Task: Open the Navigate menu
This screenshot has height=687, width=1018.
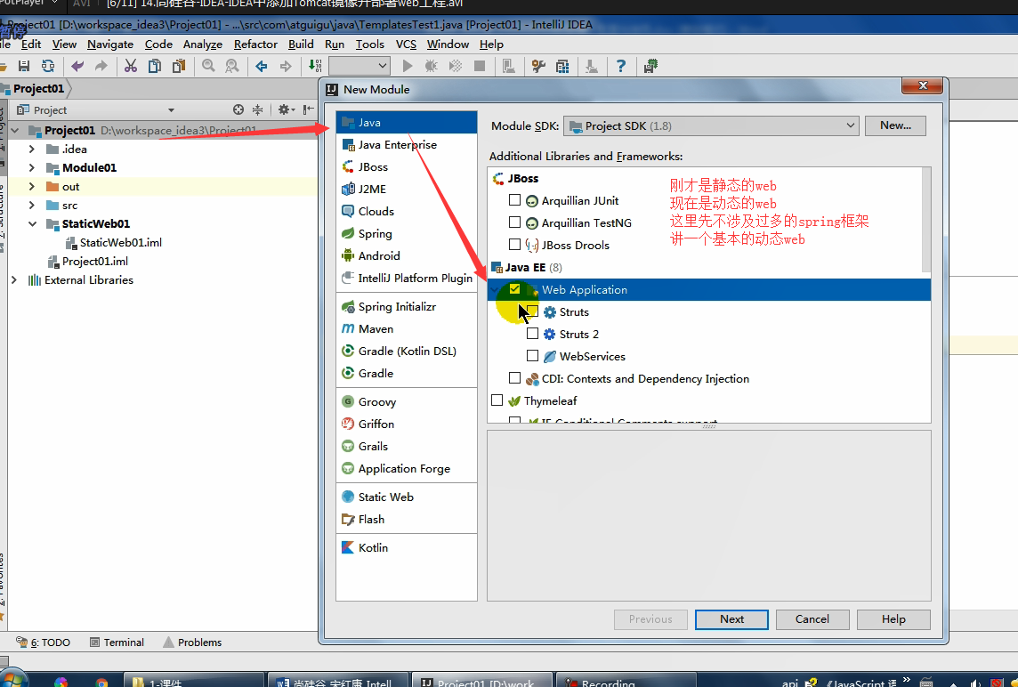Action: coord(110,44)
